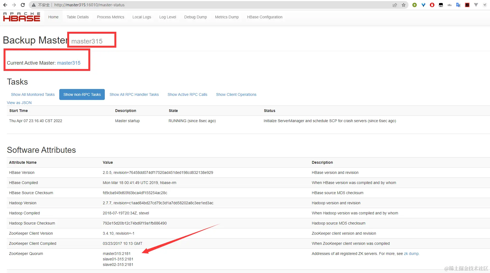Select Show Client Operations tab
This screenshot has height=273, width=490.
[x=236, y=94]
